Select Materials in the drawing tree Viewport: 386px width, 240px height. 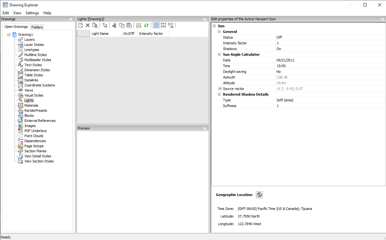click(x=31, y=105)
